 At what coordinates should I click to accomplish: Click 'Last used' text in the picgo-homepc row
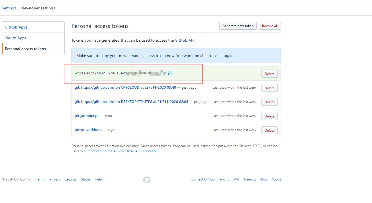(x=235, y=116)
